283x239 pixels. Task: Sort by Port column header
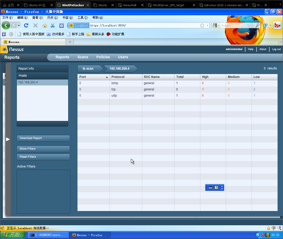click(x=94, y=77)
